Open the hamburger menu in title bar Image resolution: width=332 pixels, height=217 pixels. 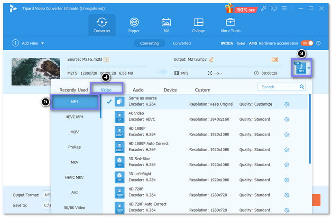(x=284, y=8)
